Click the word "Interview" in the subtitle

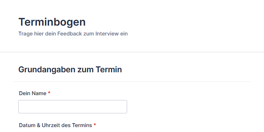[107, 34]
